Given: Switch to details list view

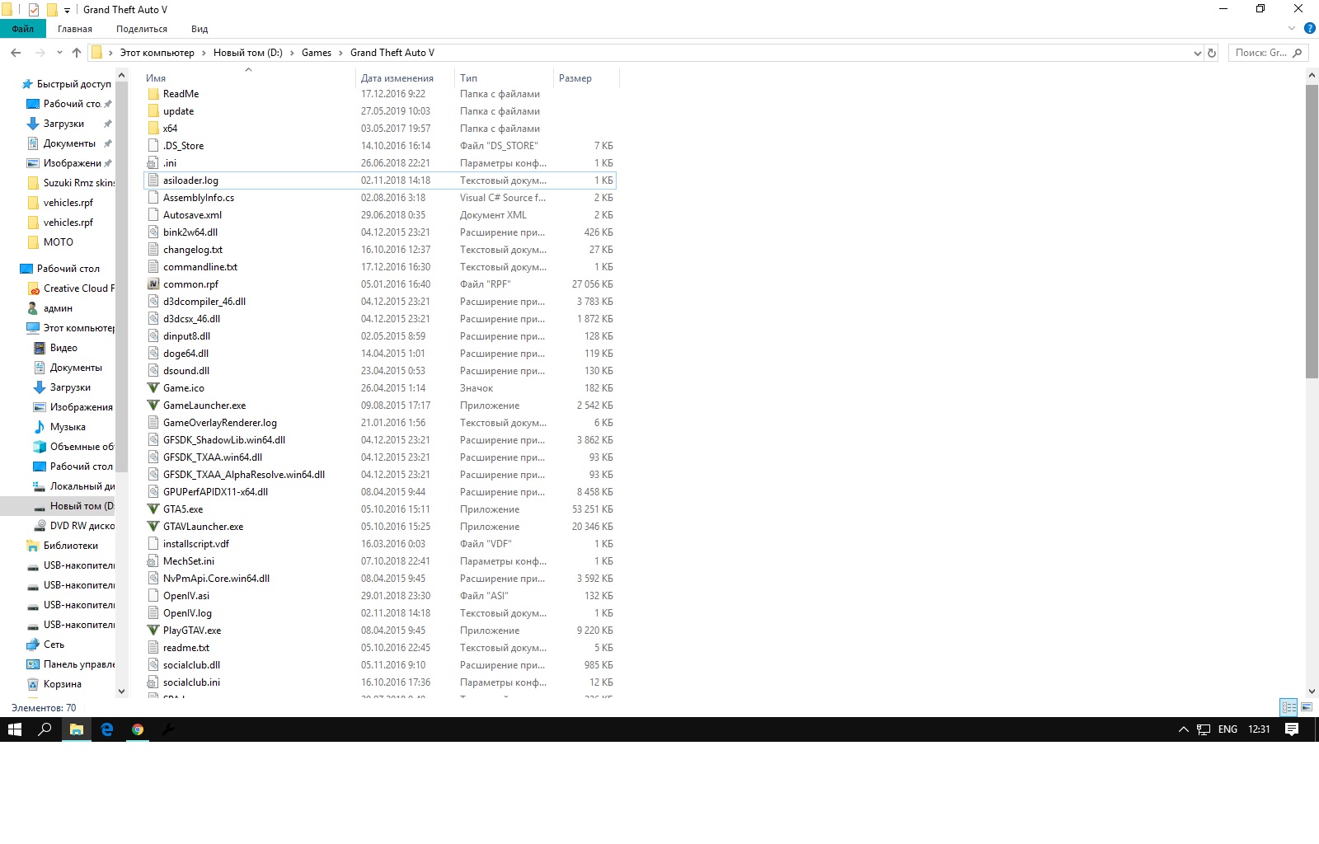Looking at the screenshot, I should (x=1288, y=707).
